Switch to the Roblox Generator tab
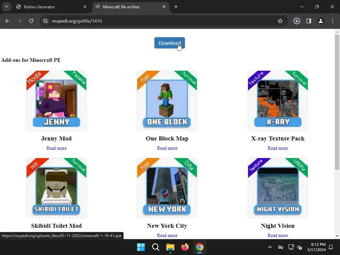 coord(50,7)
